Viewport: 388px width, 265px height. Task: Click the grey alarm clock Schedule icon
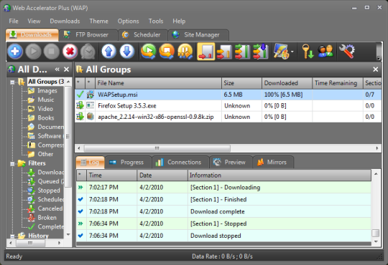point(88,52)
